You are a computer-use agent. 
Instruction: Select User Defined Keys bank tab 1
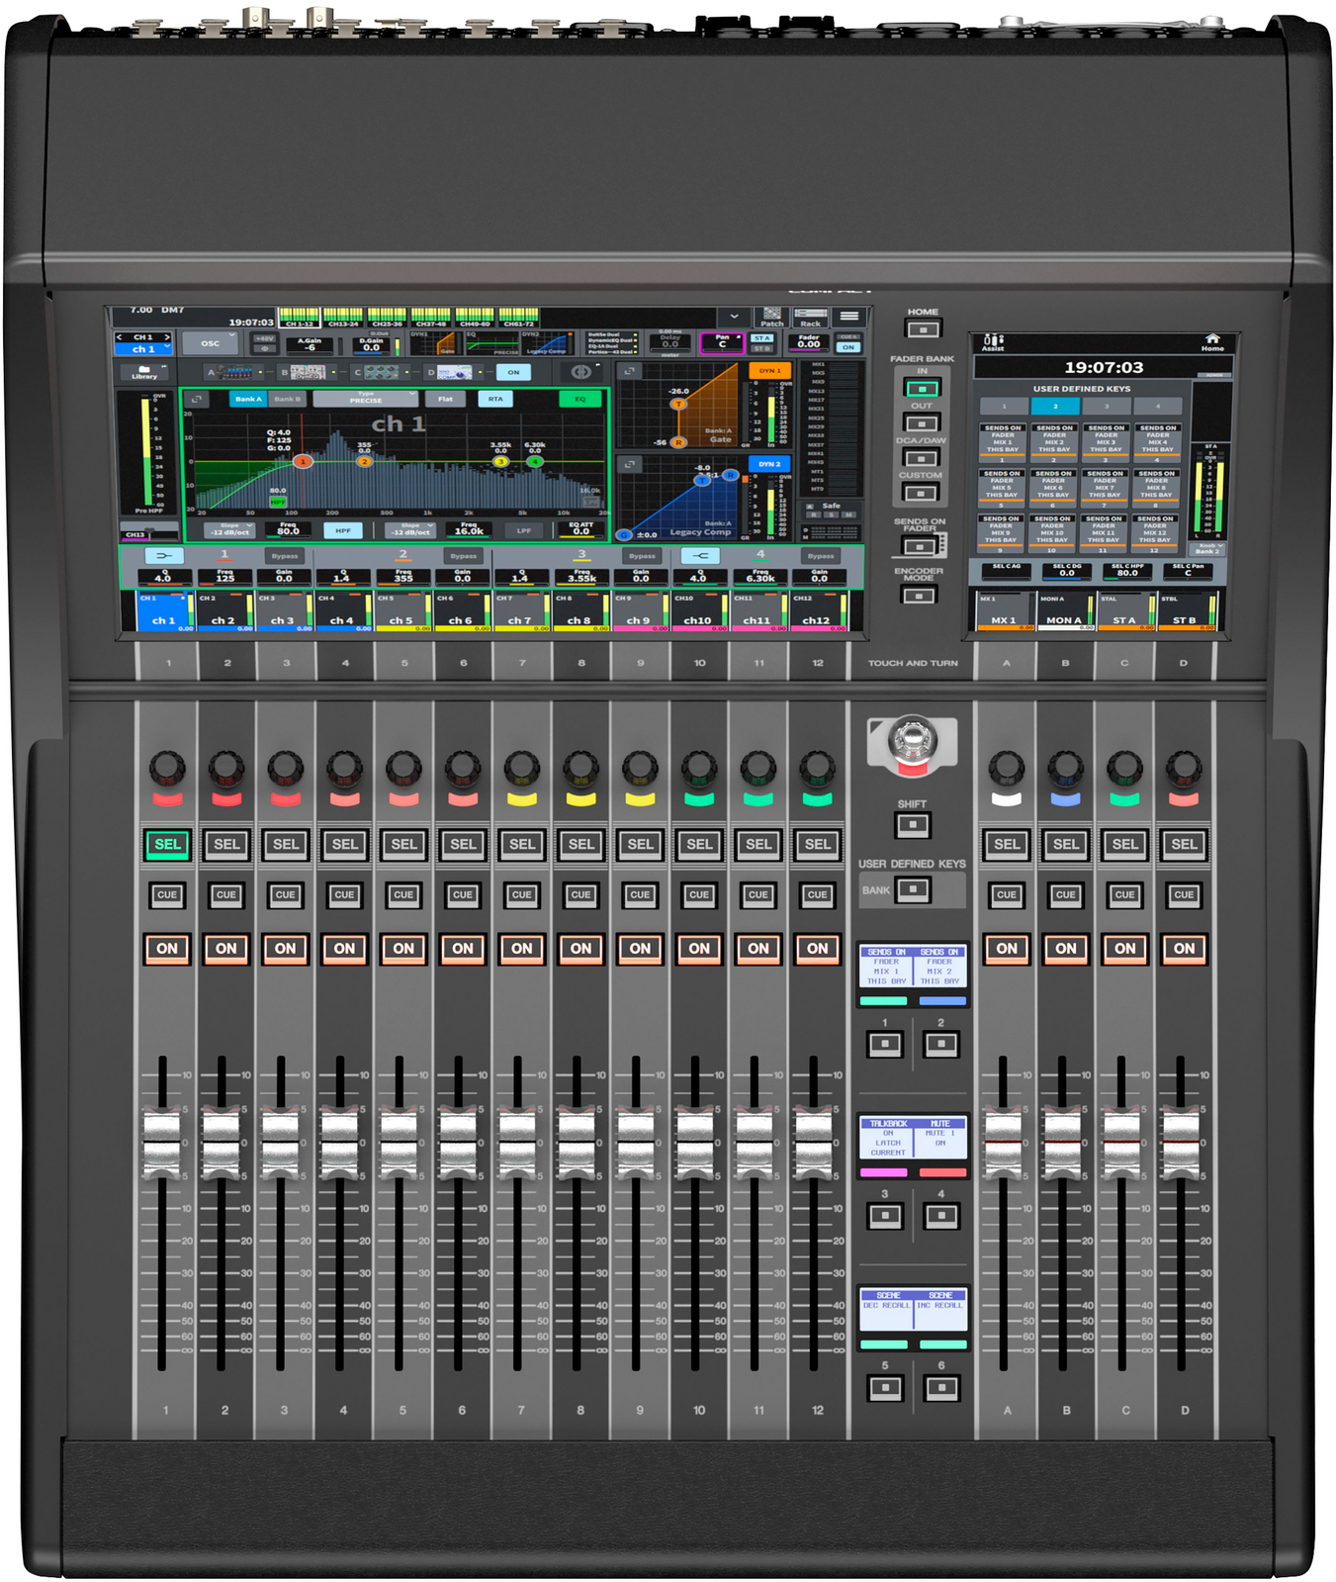coord(1004,406)
